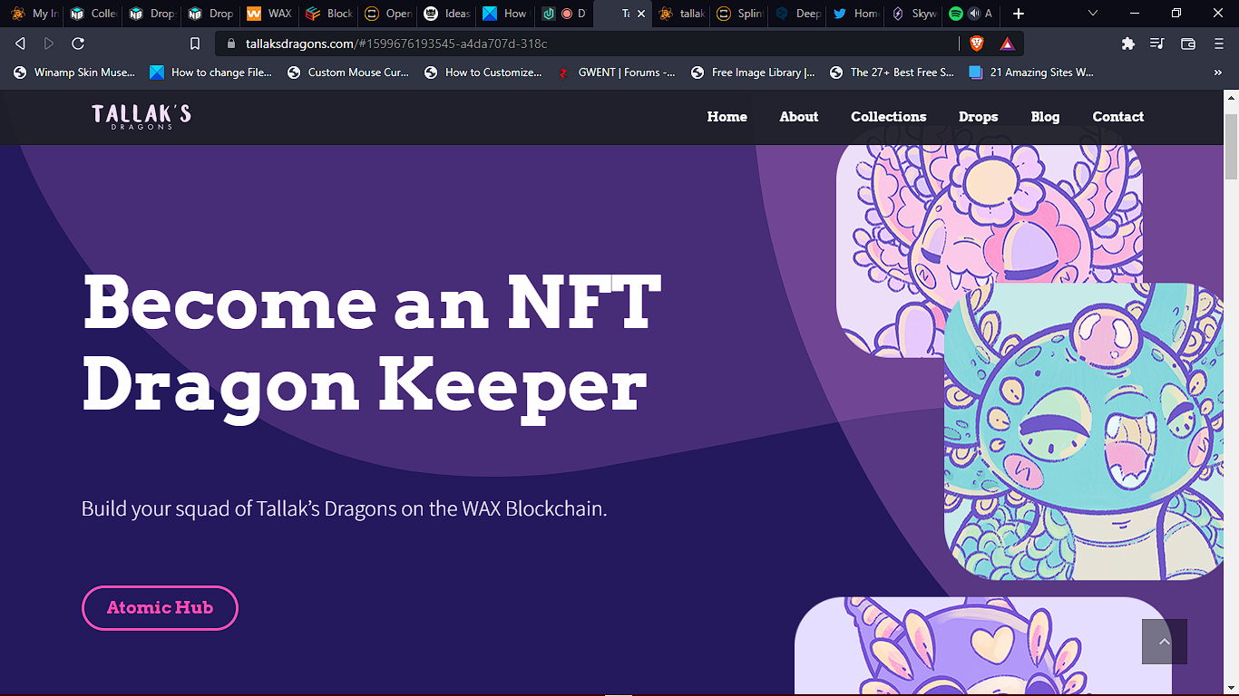Screen dimensions: 1239x696
Task: Mute audio on the Spotify tab
Action: pos(975,14)
